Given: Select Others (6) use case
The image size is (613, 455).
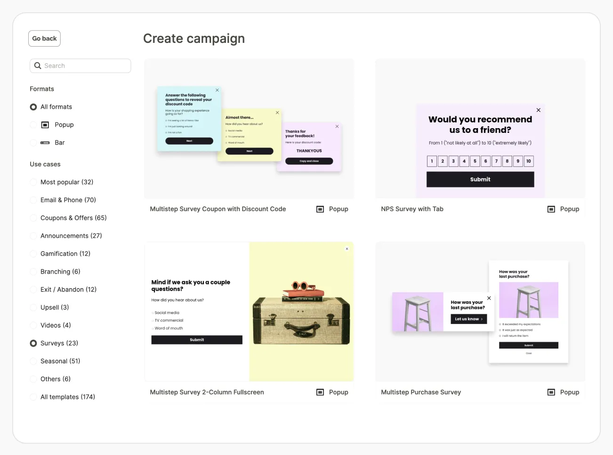Looking at the screenshot, I should [33, 379].
